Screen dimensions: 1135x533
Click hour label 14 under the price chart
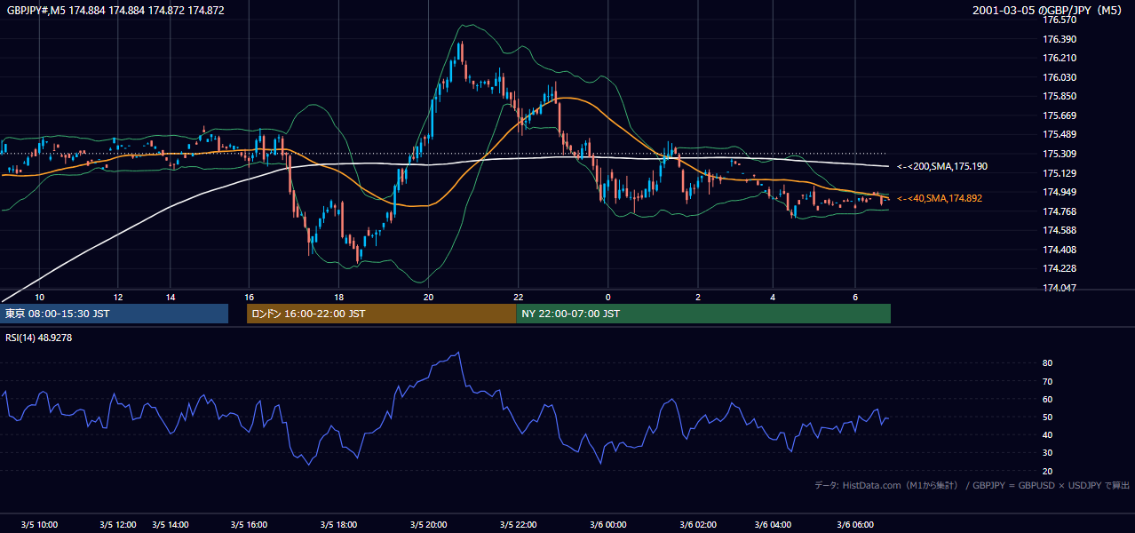click(x=171, y=297)
